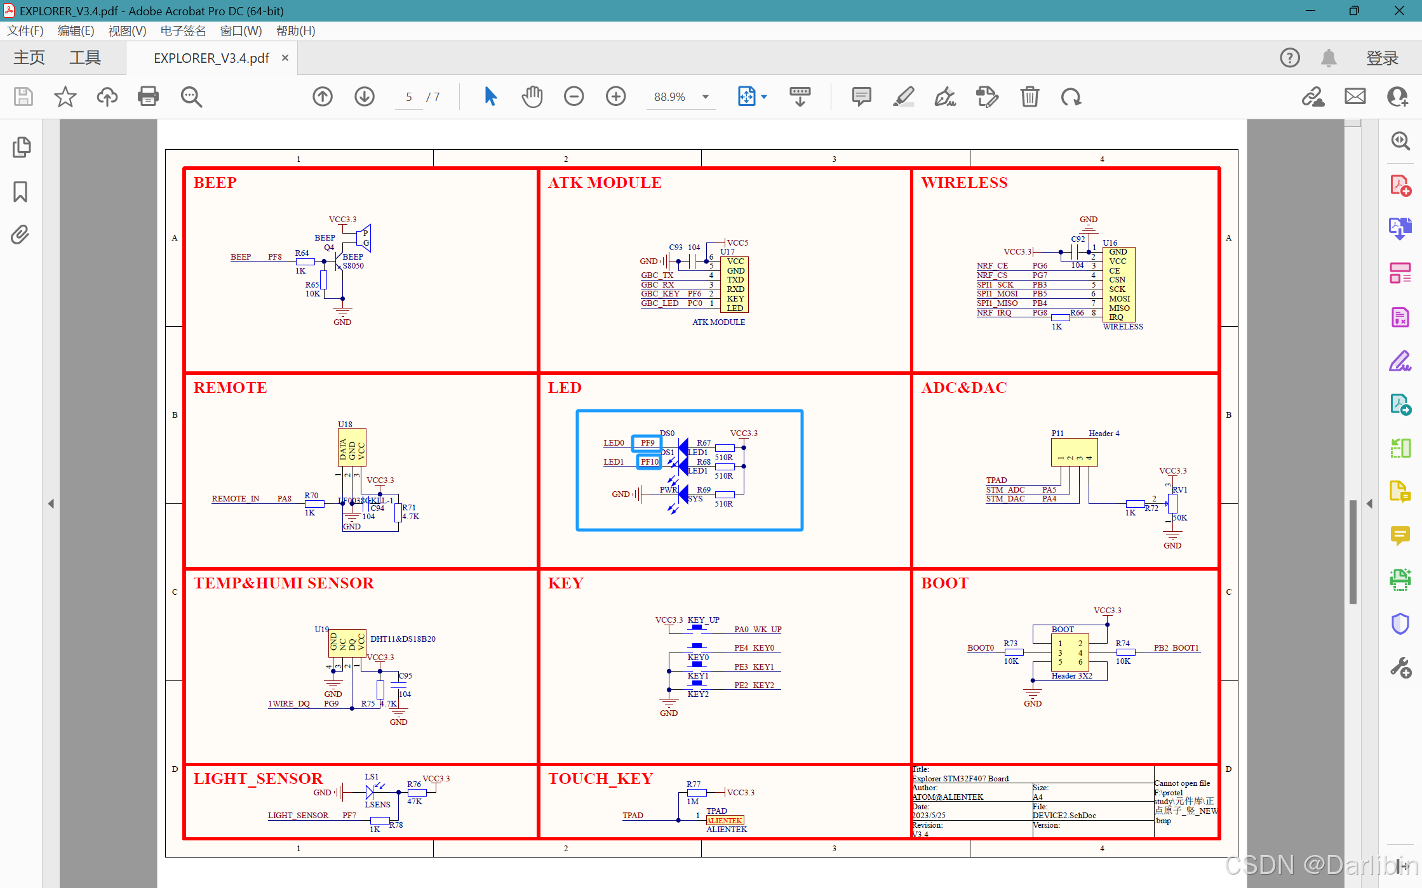Open the Protect tool in the right panel
The width and height of the screenshot is (1422, 888).
pos(1400,624)
